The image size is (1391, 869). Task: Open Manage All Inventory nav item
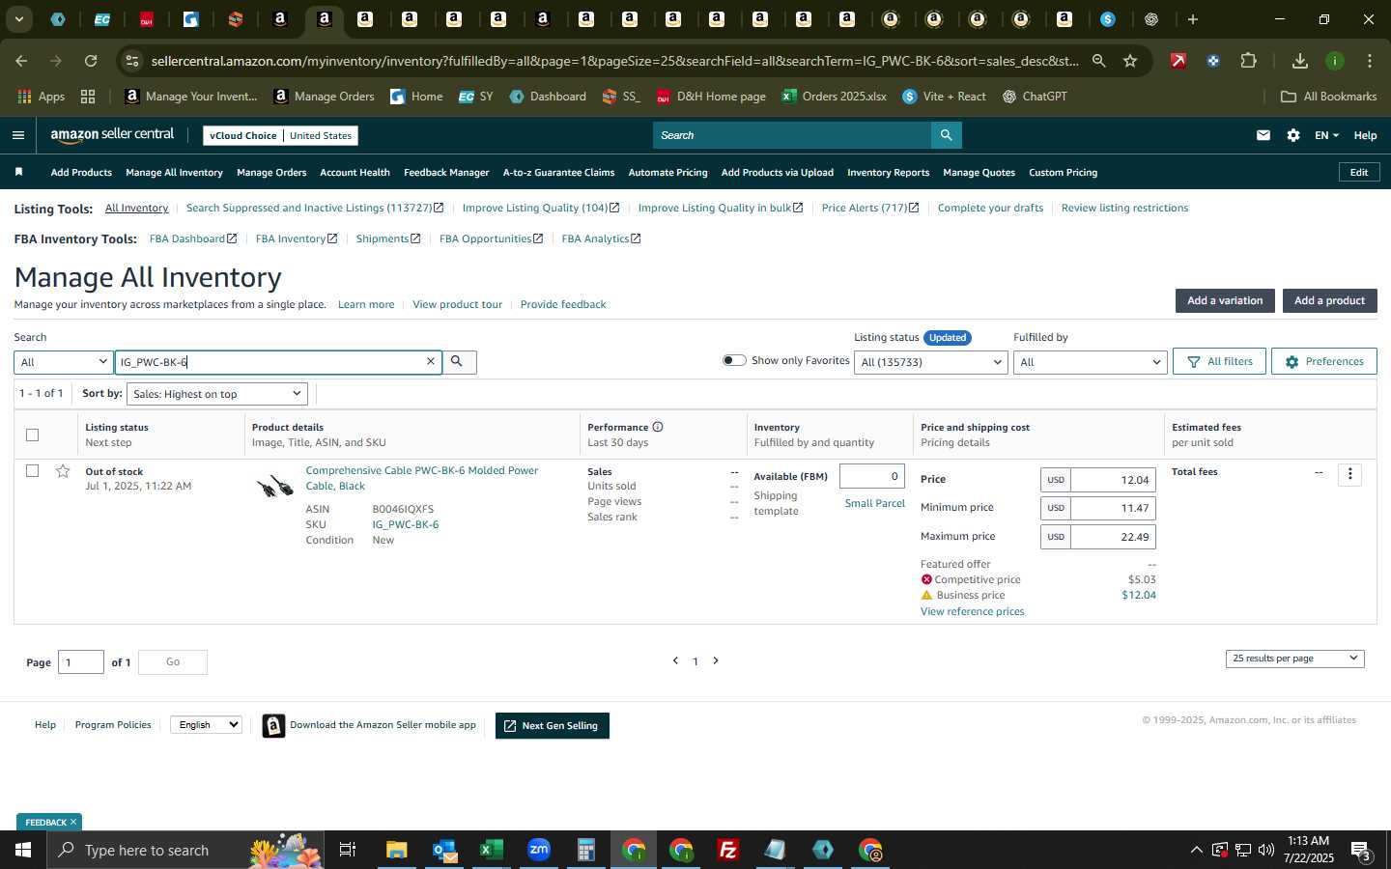coord(174,172)
